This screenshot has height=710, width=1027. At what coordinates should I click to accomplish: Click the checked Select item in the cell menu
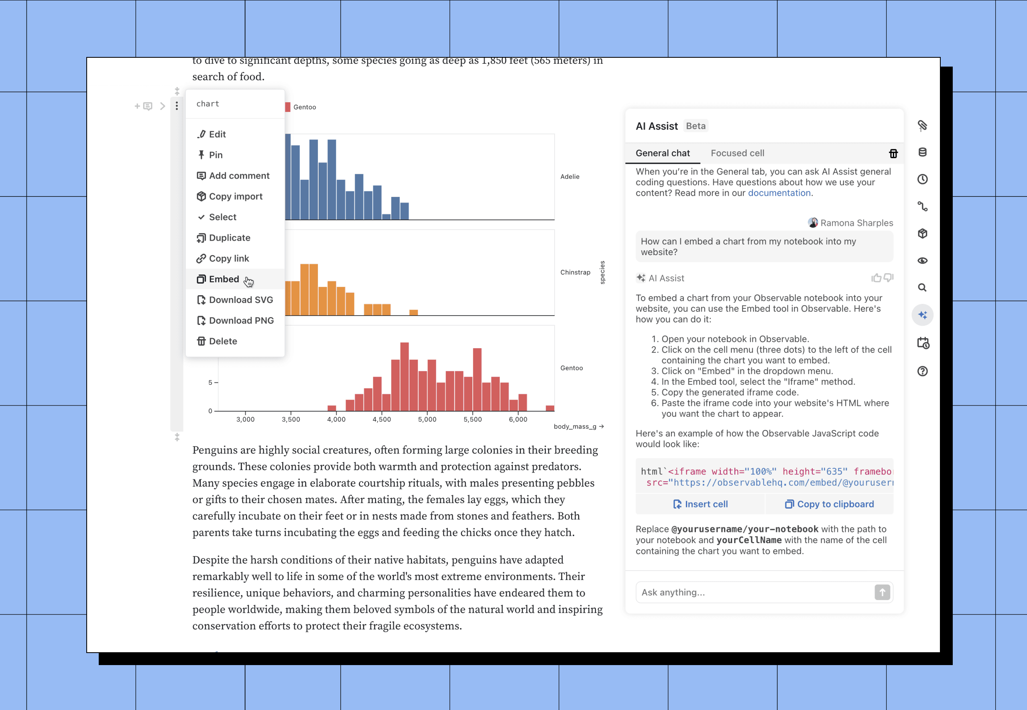pyautogui.click(x=222, y=217)
